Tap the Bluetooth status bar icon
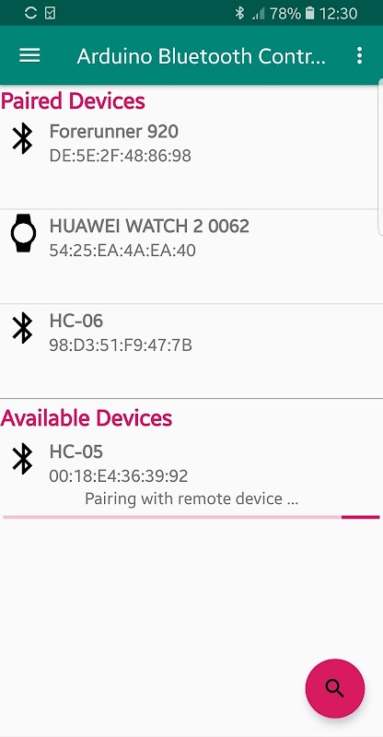The width and height of the screenshot is (383, 737). coord(239,13)
